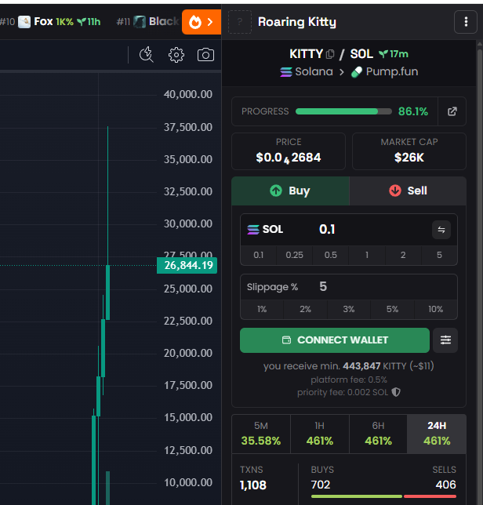Click the Solana chain logo

coord(286,72)
